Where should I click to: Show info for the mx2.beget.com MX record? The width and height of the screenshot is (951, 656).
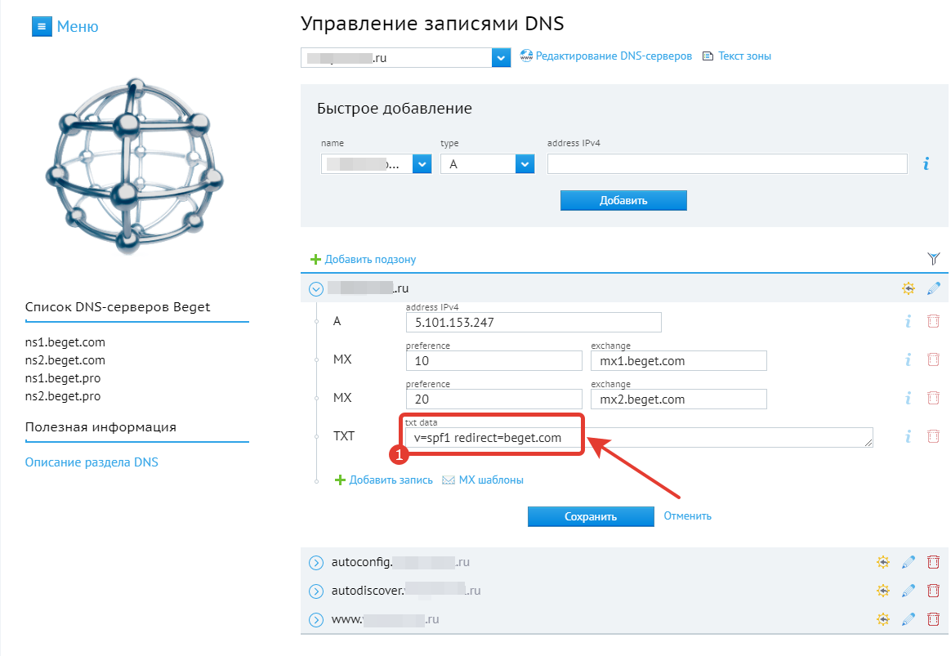[908, 398]
